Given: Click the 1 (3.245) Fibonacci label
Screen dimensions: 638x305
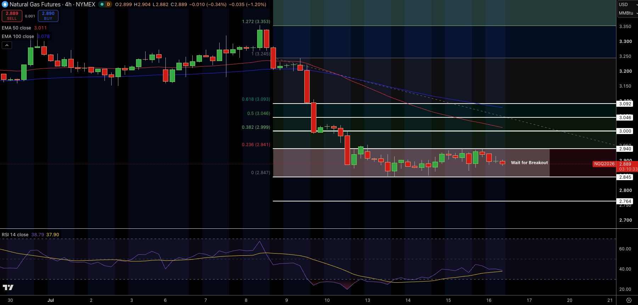Looking at the screenshot, I should pos(261,54).
